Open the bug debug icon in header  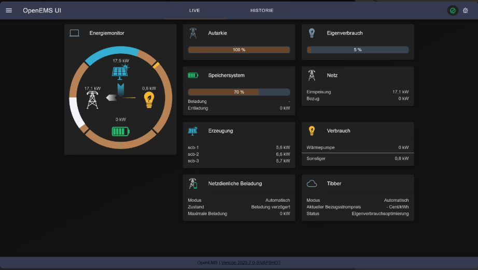coord(465,11)
